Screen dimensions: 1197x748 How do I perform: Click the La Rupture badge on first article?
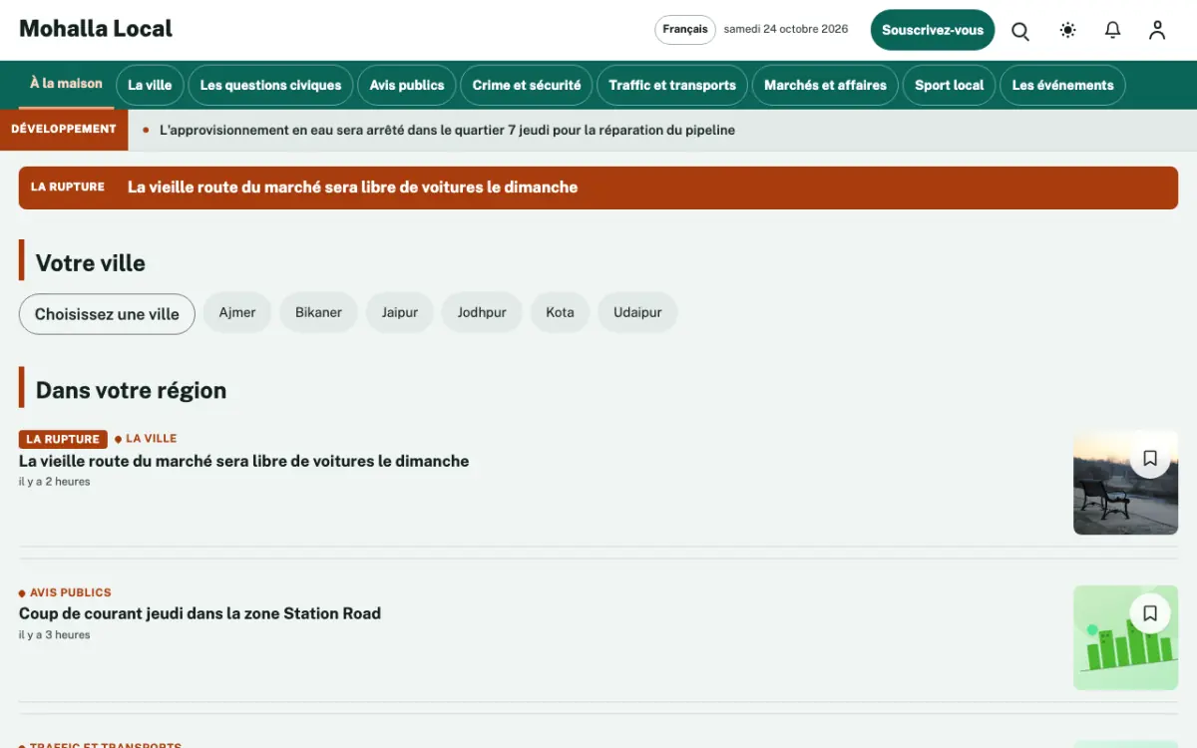pos(63,439)
